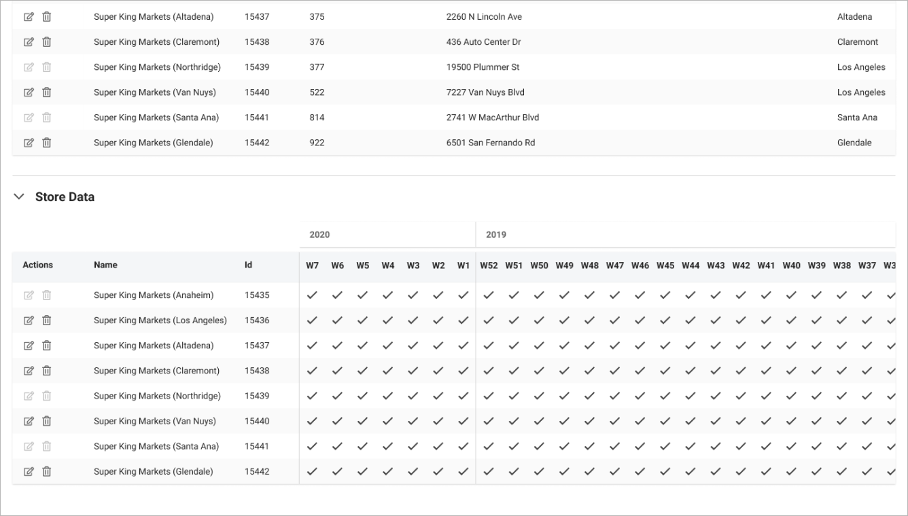Click Id 15441 in Store Data table

[257, 446]
